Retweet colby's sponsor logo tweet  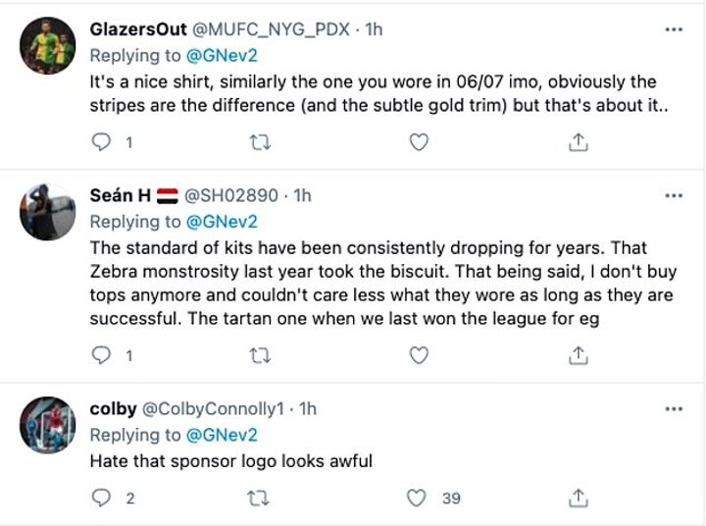point(259,499)
